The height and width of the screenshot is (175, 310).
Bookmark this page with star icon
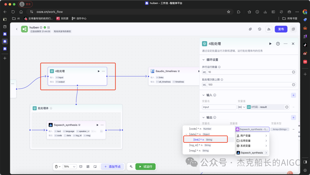(x=228, y=12)
